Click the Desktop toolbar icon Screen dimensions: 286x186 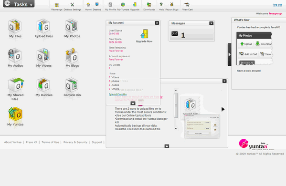(97, 6)
